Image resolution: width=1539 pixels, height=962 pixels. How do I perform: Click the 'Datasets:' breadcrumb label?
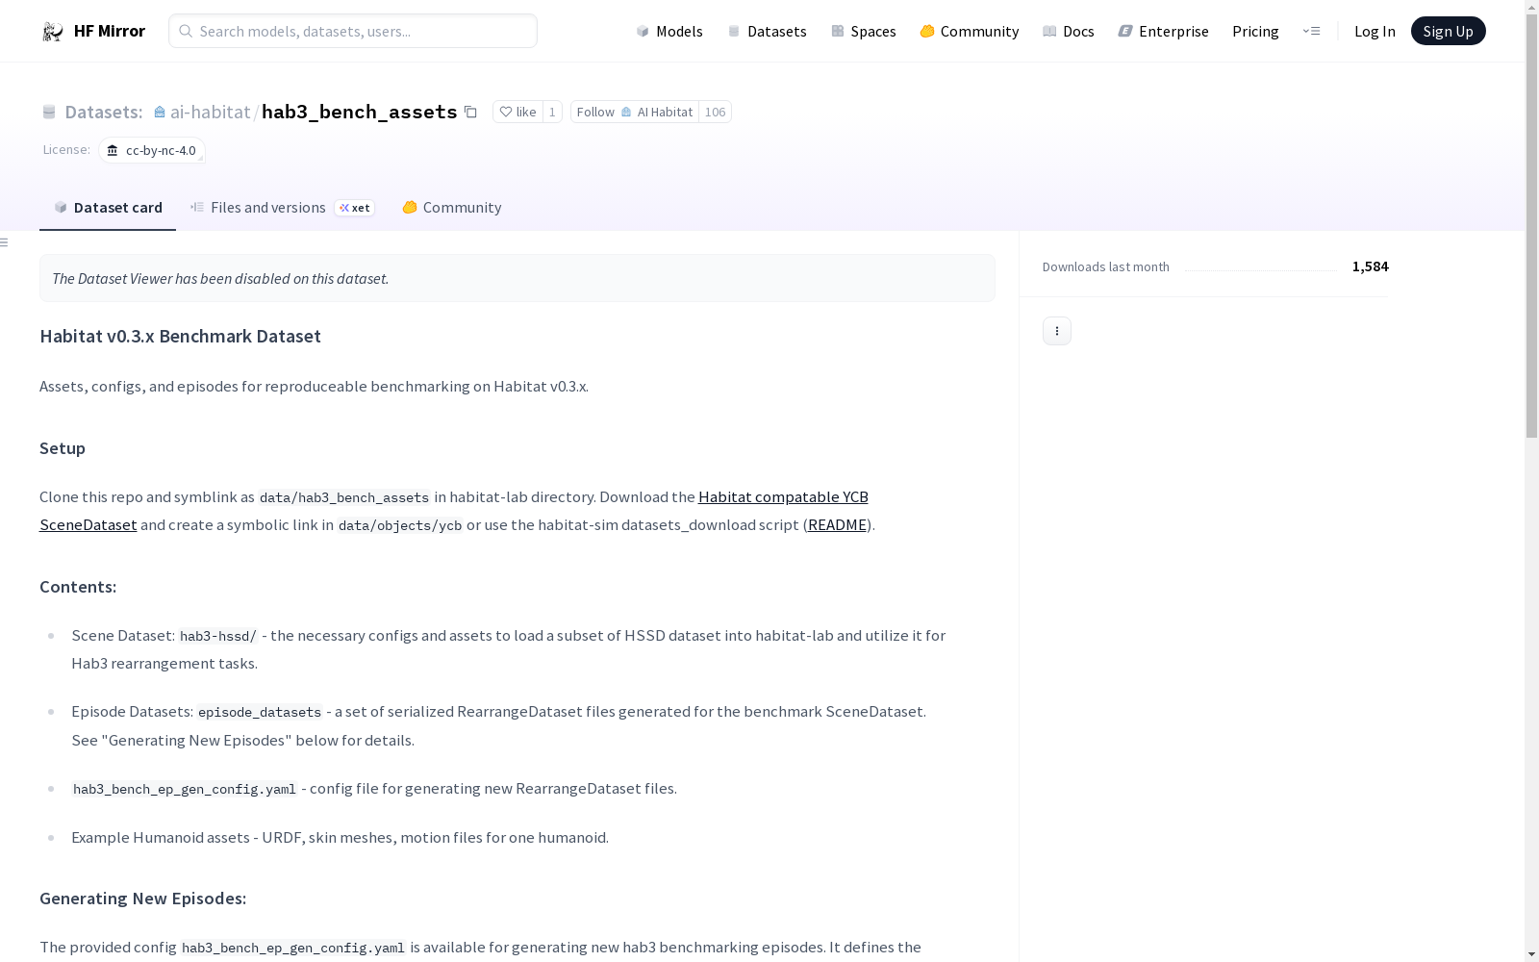pos(104,112)
